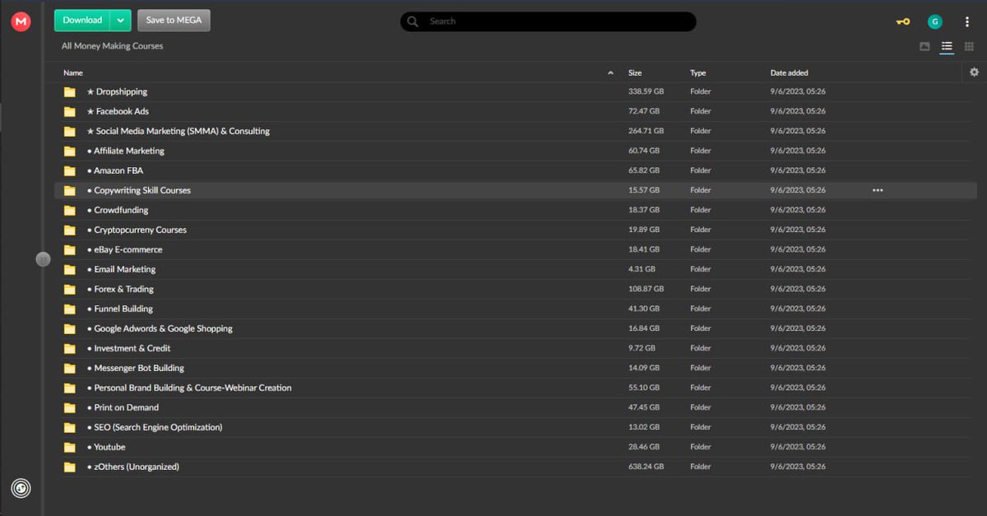This screenshot has width=987, height=516.
Task: Open Personal Brand Building & Course-Webinar Creation
Action: coord(189,388)
